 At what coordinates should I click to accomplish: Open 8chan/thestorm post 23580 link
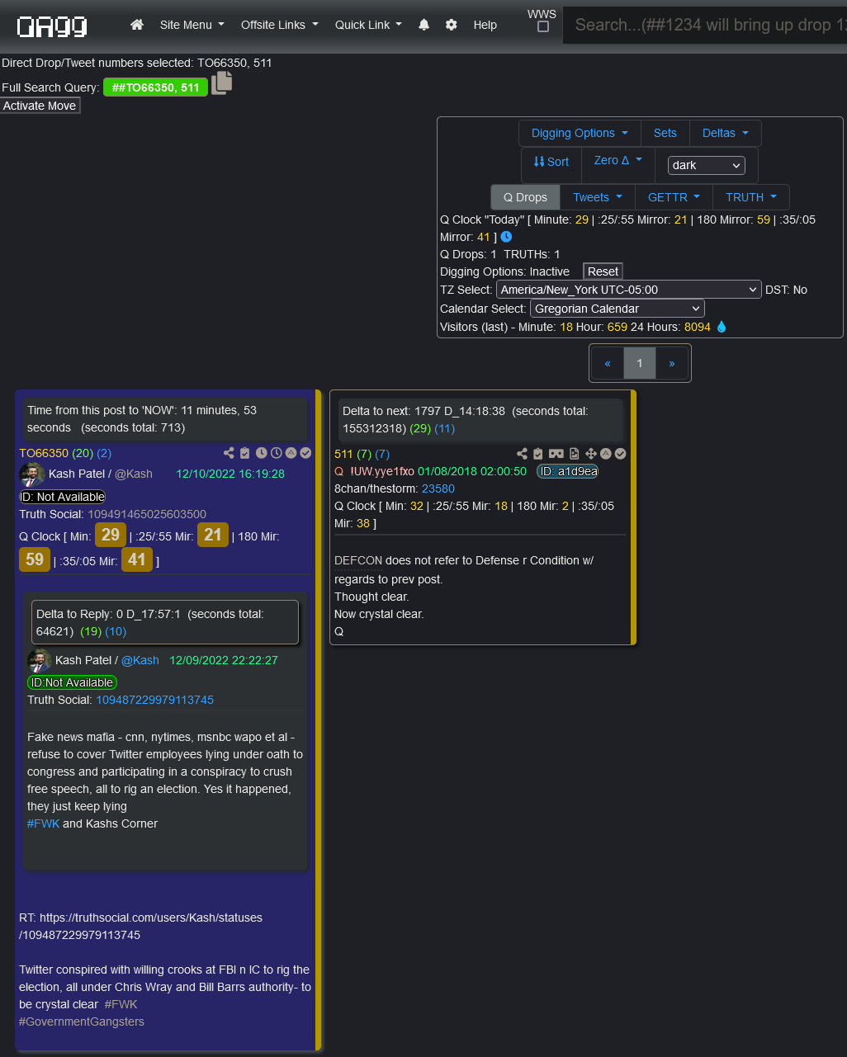point(438,488)
